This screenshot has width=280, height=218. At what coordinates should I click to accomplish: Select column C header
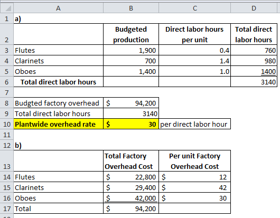coord(194,8)
